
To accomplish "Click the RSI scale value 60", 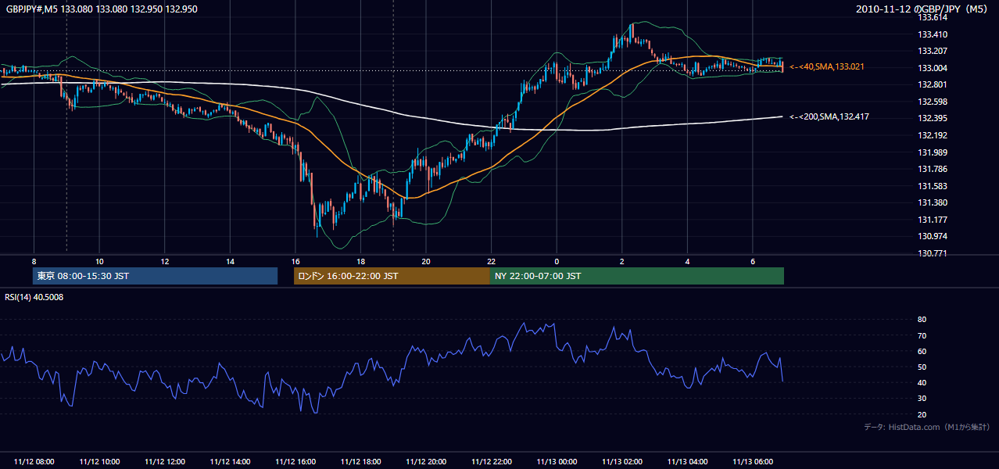I will pyautogui.click(x=922, y=351).
